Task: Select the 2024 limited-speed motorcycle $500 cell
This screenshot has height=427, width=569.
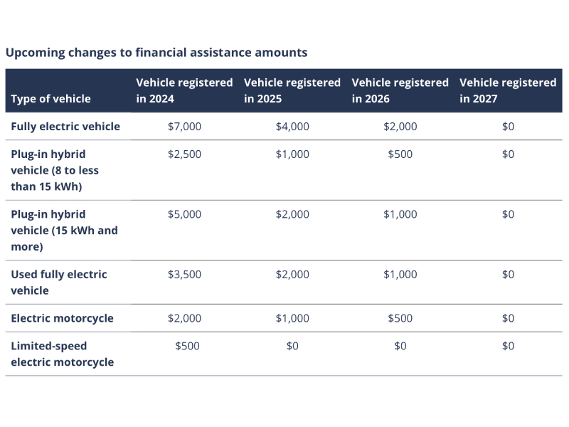Action: pos(188,346)
